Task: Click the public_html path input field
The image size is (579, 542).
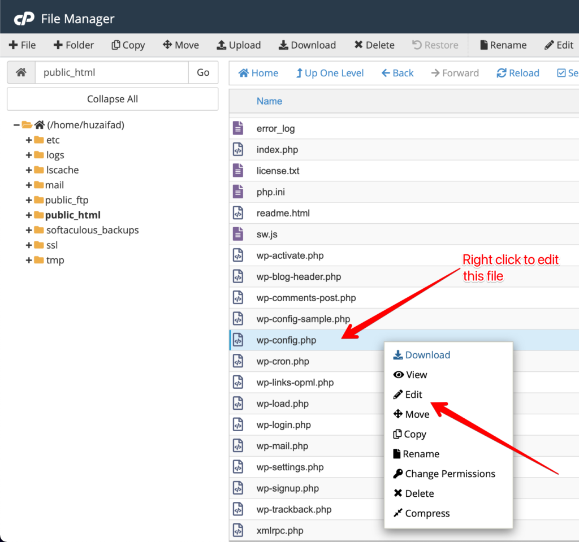Action: 111,73
